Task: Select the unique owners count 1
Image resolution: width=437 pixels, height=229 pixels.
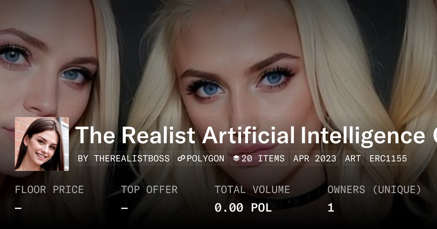Action: click(331, 208)
